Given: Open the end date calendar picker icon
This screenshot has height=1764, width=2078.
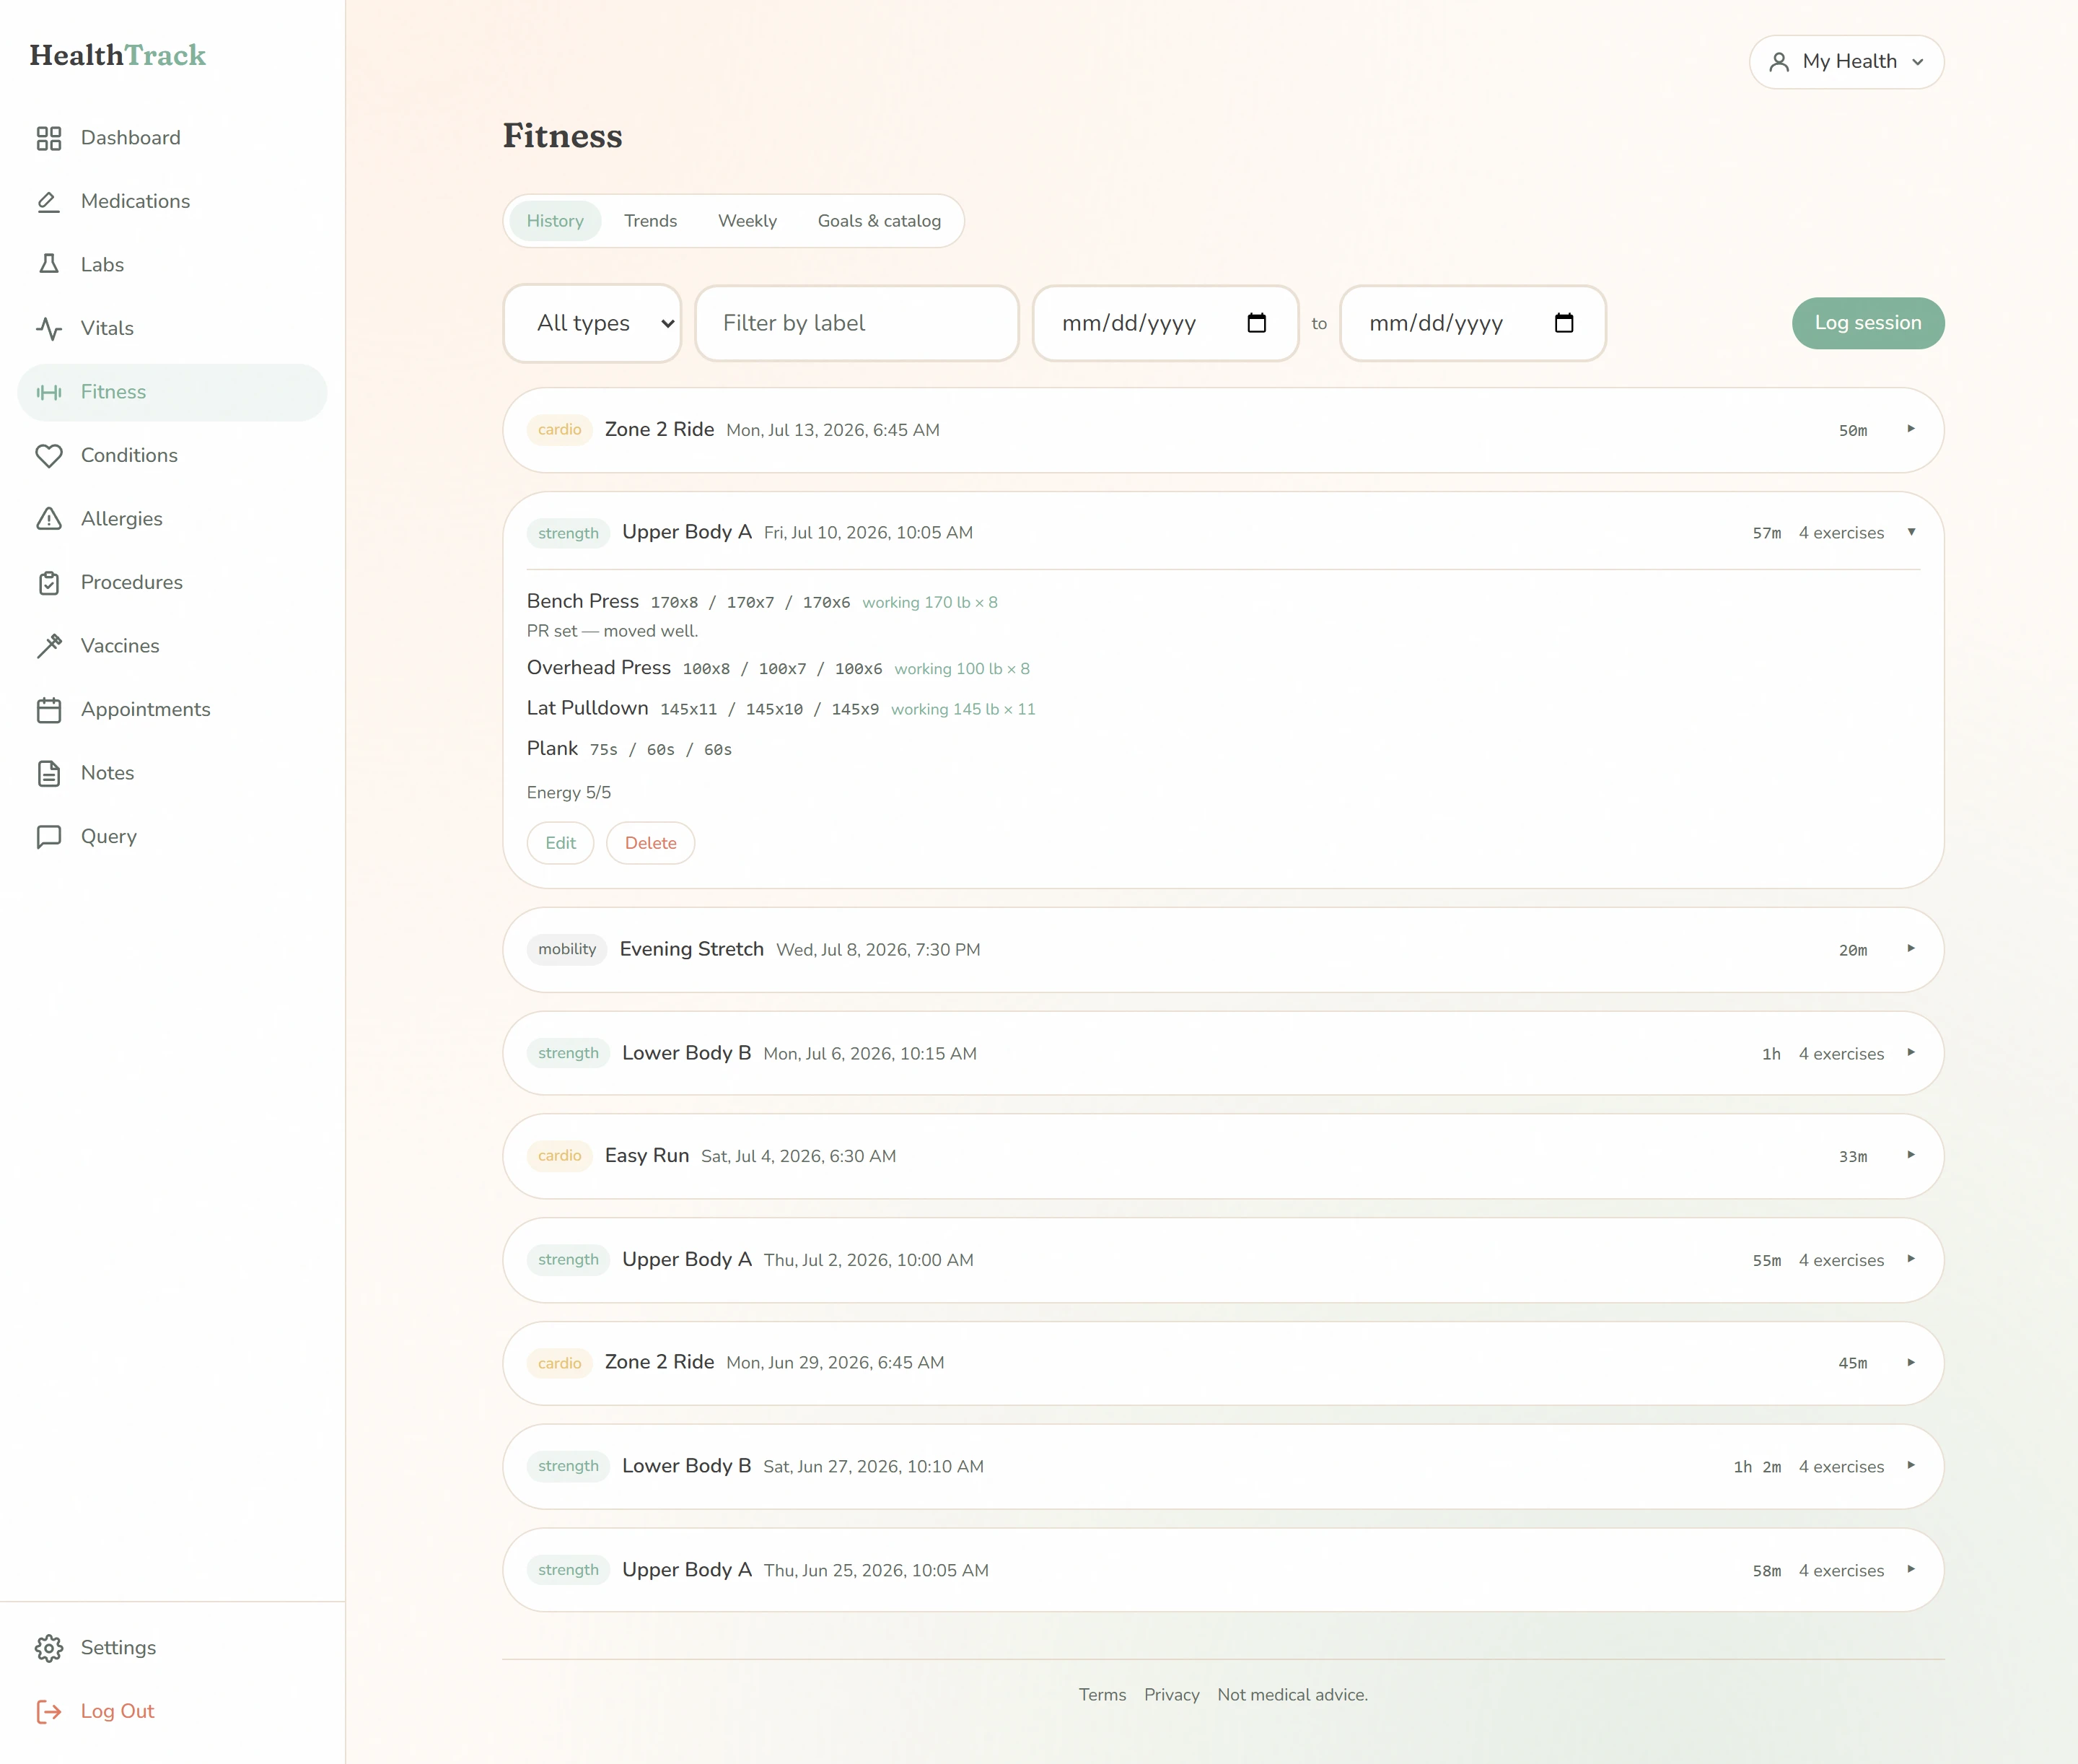Looking at the screenshot, I should (1564, 323).
